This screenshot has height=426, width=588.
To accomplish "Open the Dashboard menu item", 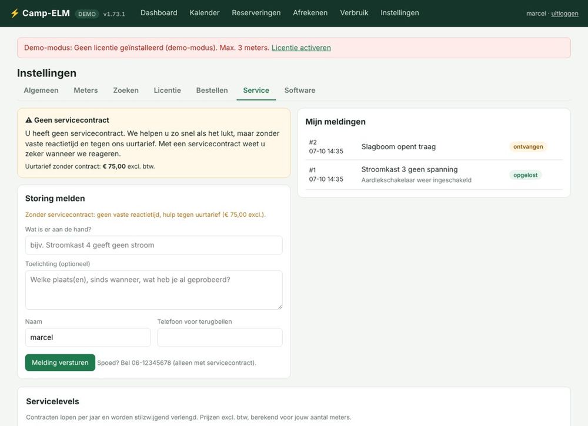I will click(159, 13).
